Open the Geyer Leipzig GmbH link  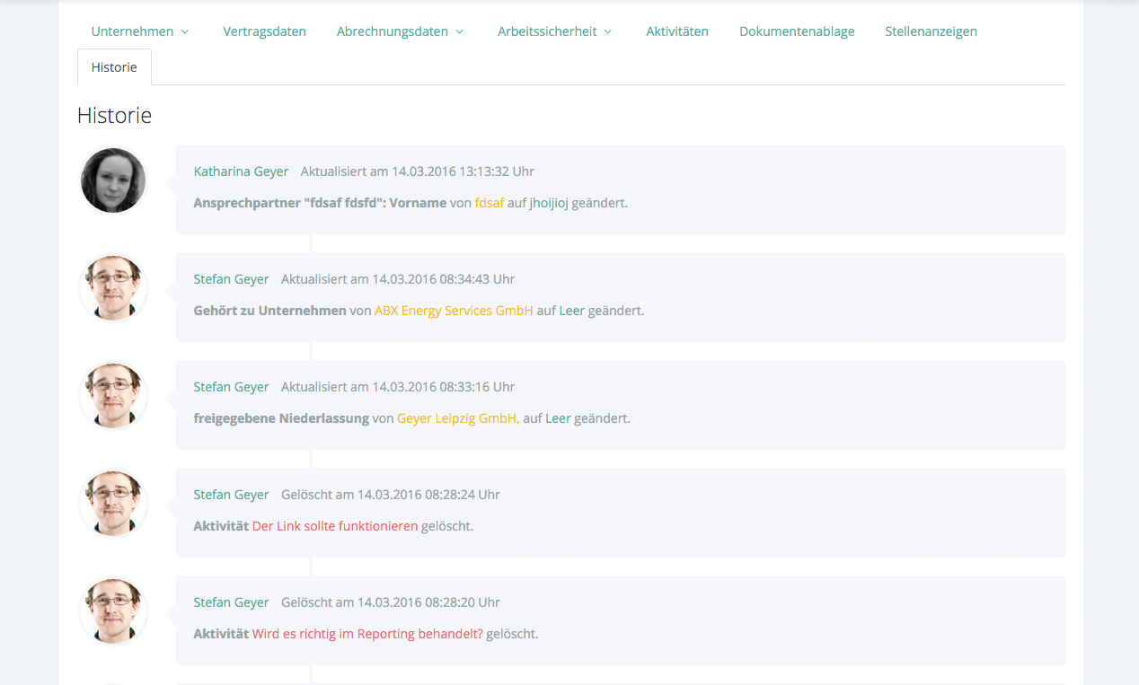tap(457, 418)
